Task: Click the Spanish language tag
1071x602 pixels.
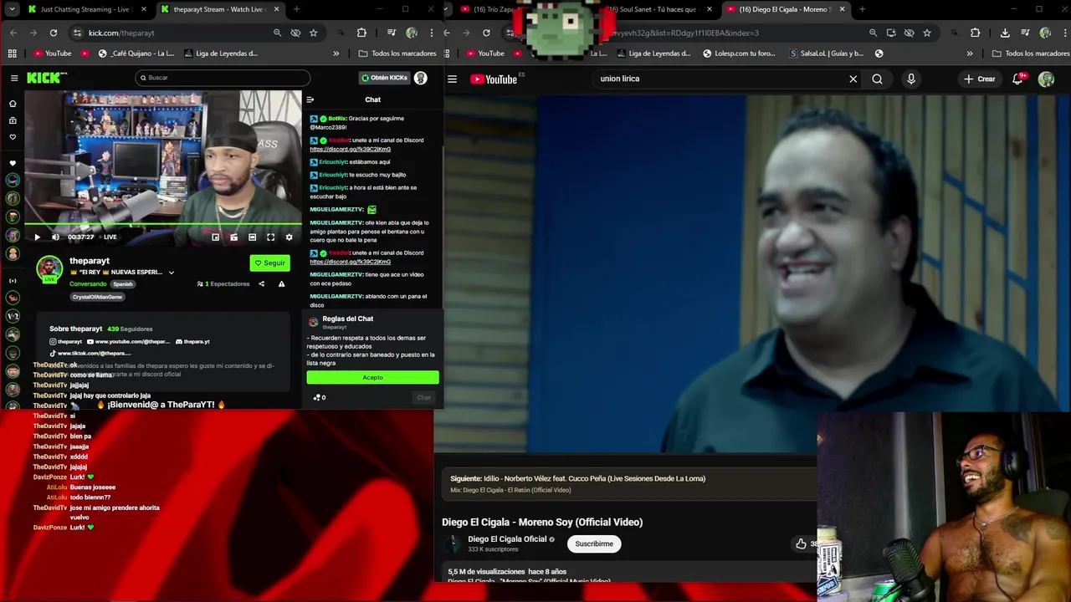Action: (123, 283)
